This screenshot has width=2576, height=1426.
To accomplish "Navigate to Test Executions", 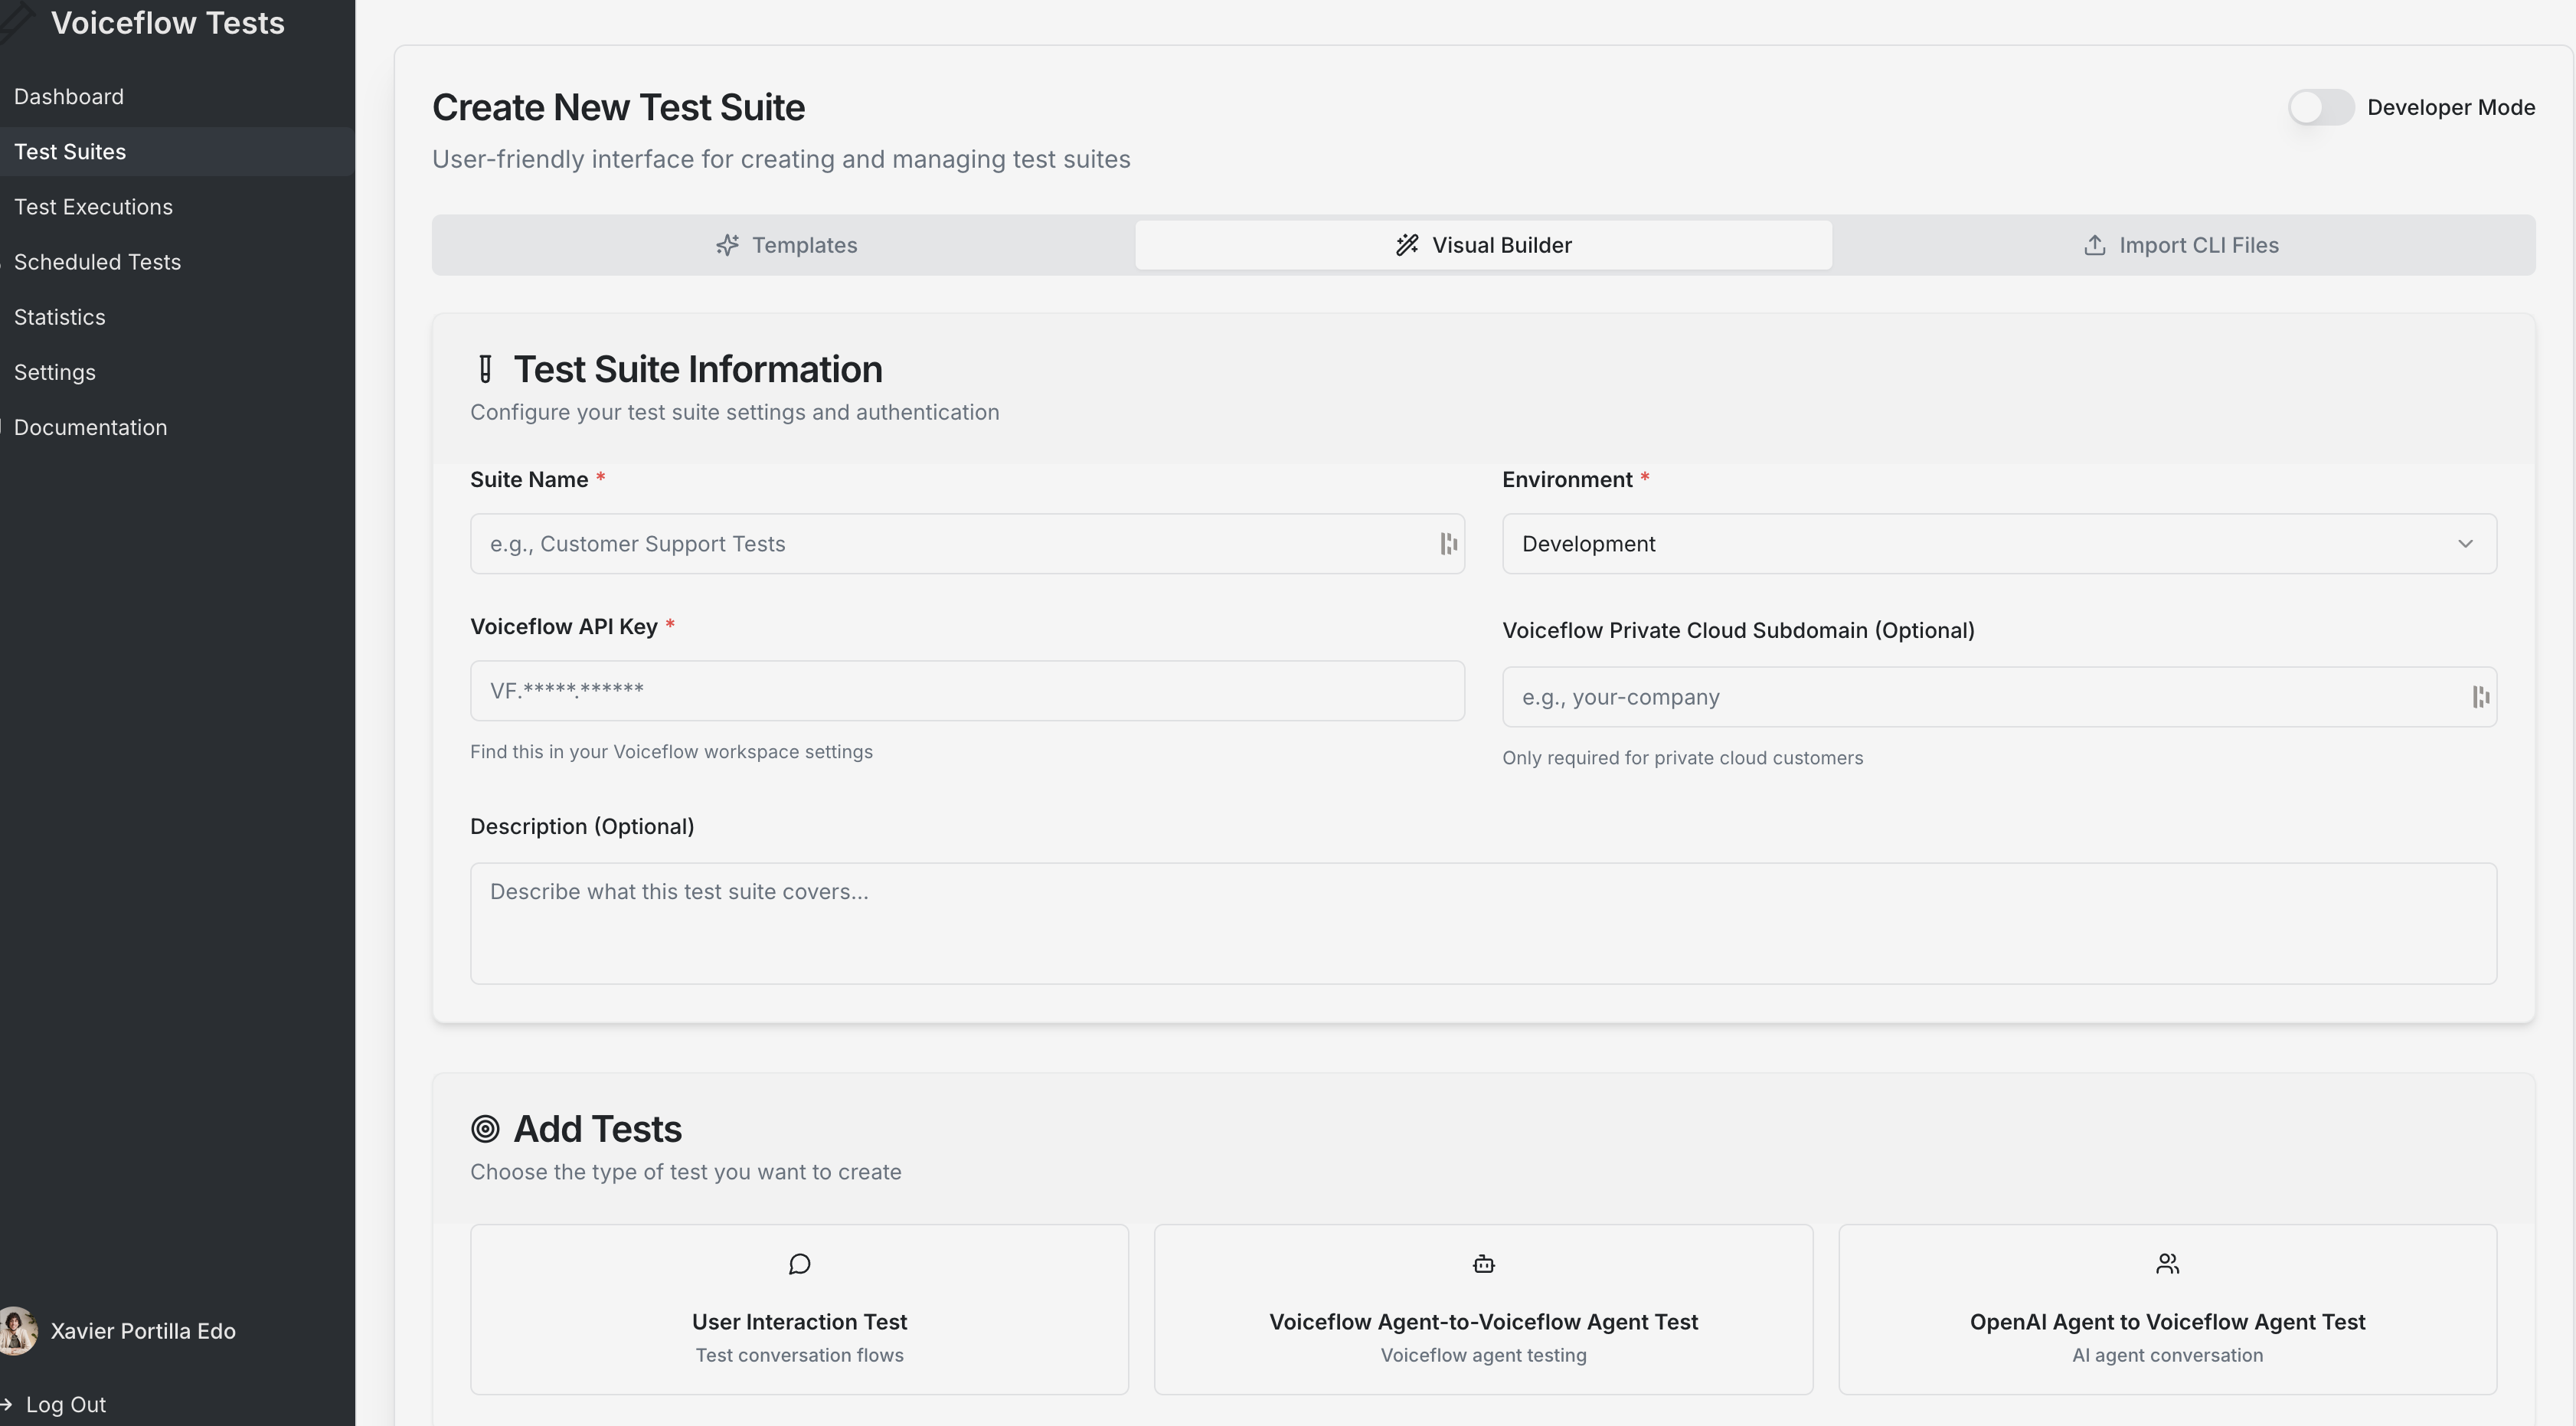I will coord(93,207).
